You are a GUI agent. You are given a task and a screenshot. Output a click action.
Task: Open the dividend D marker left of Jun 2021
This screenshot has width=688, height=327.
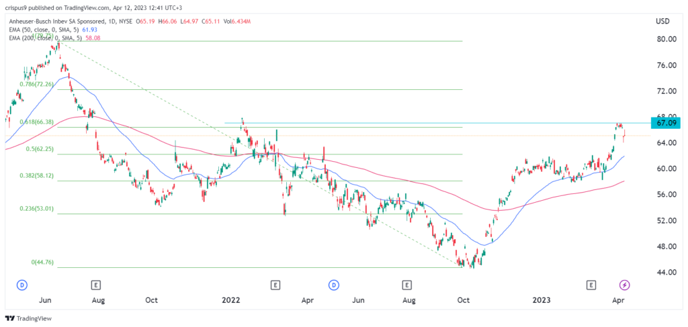(21, 285)
